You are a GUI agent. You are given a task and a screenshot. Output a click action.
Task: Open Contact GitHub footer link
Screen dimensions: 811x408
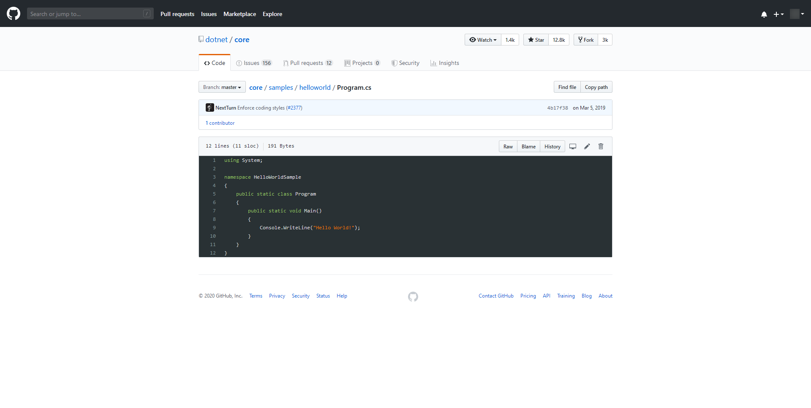point(496,296)
